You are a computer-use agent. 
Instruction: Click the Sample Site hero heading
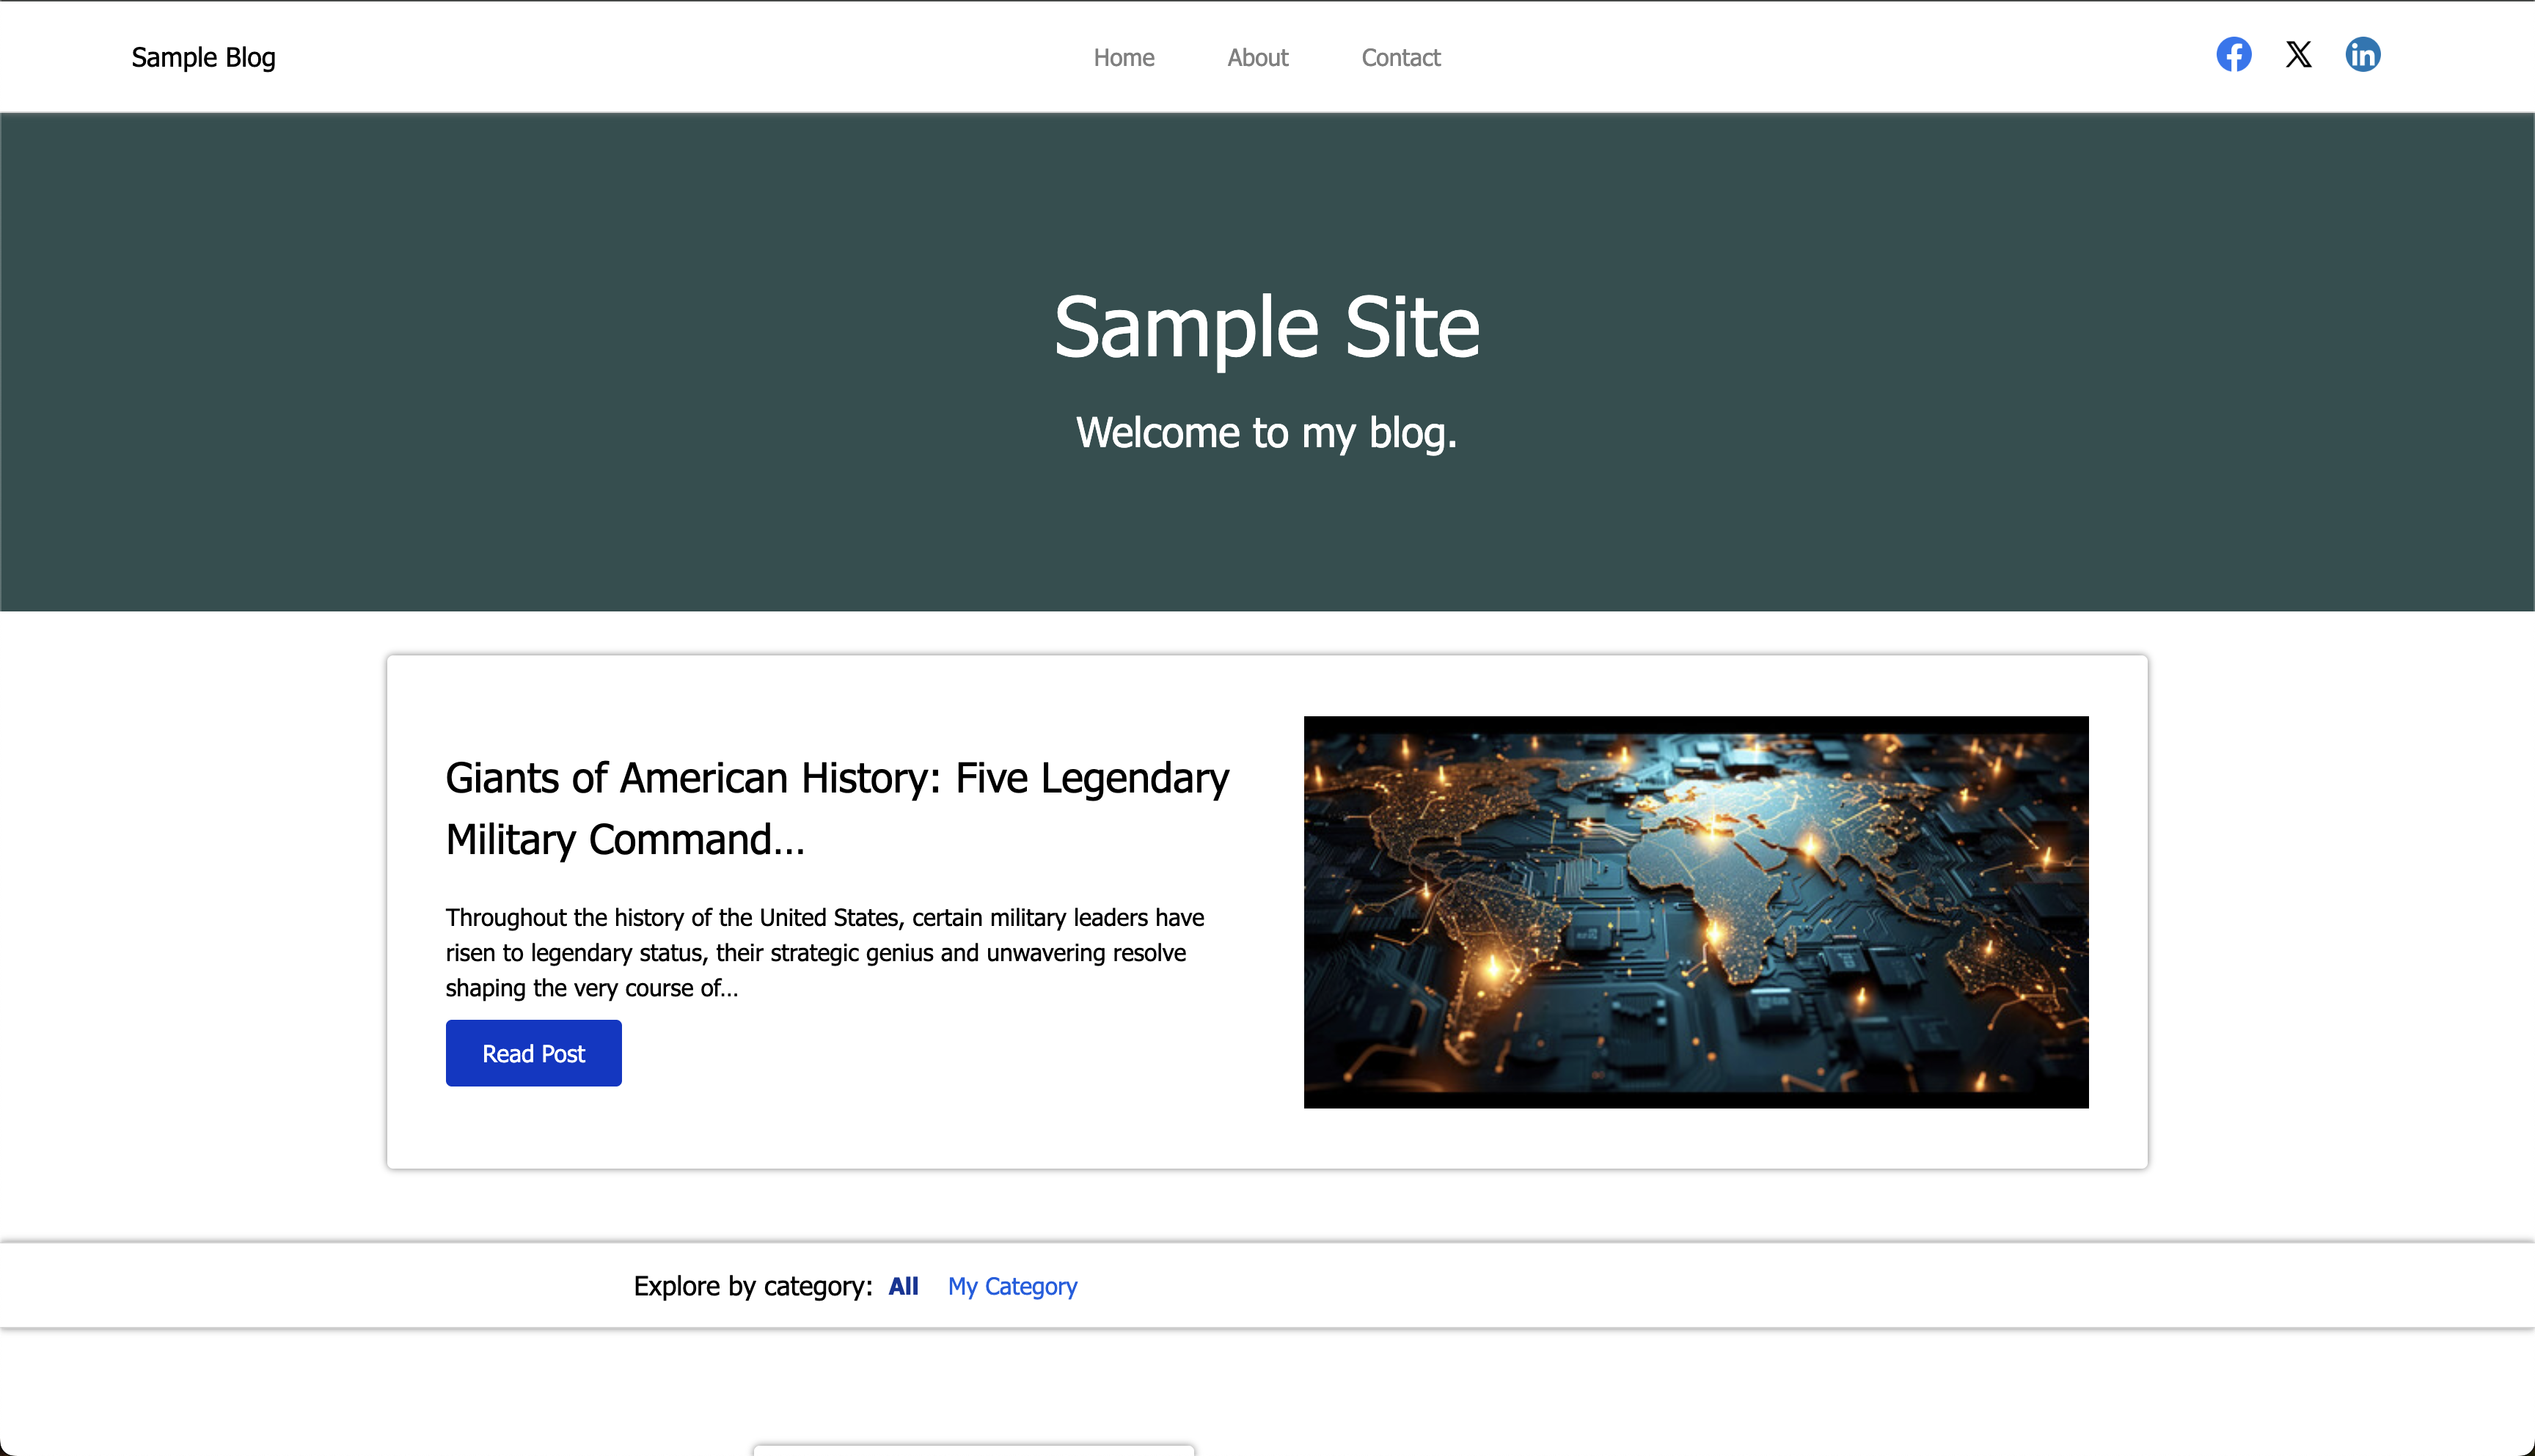pyautogui.click(x=1267, y=327)
